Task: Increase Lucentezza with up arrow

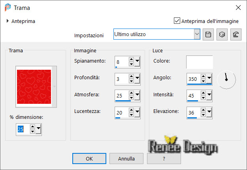Action: point(131,110)
